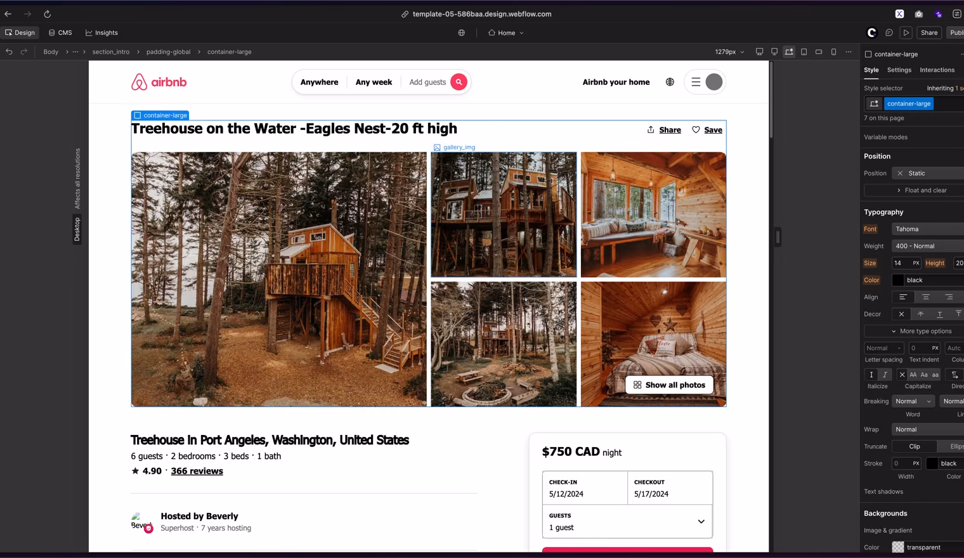Switch to the Style panel tab
Screen dimensions: 964x558
(871, 70)
